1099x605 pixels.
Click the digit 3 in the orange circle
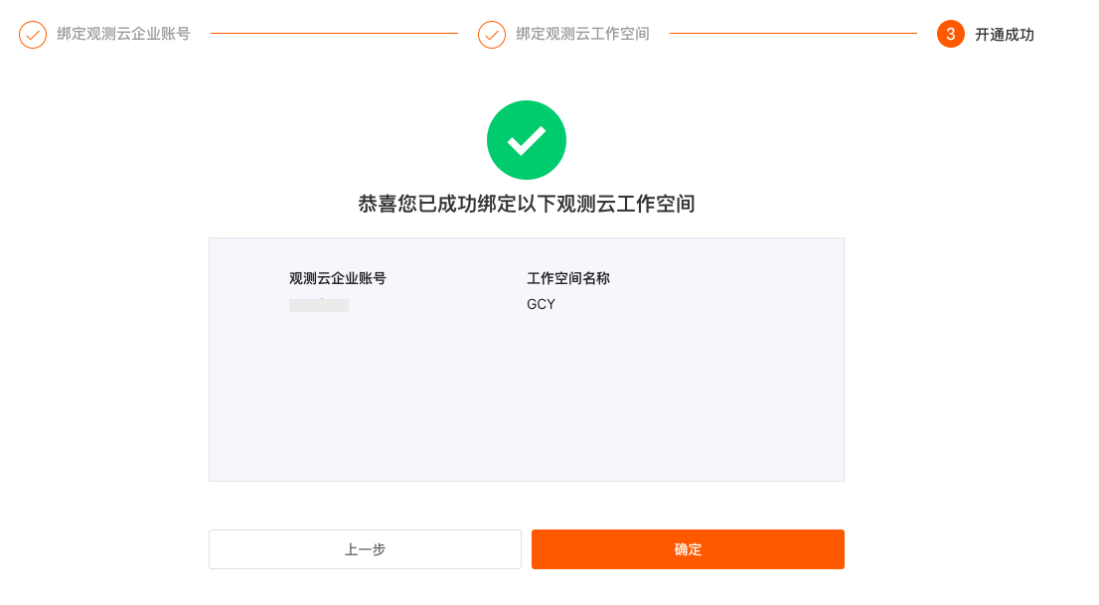click(950, 35)
